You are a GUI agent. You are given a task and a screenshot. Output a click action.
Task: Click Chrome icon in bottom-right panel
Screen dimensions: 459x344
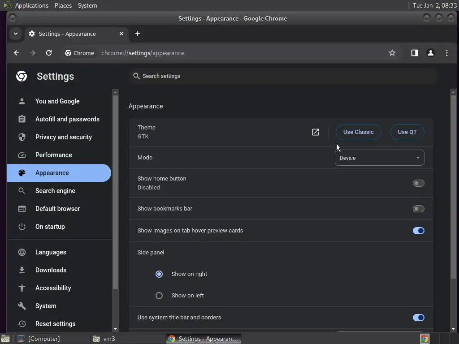[x=424, y=339]
